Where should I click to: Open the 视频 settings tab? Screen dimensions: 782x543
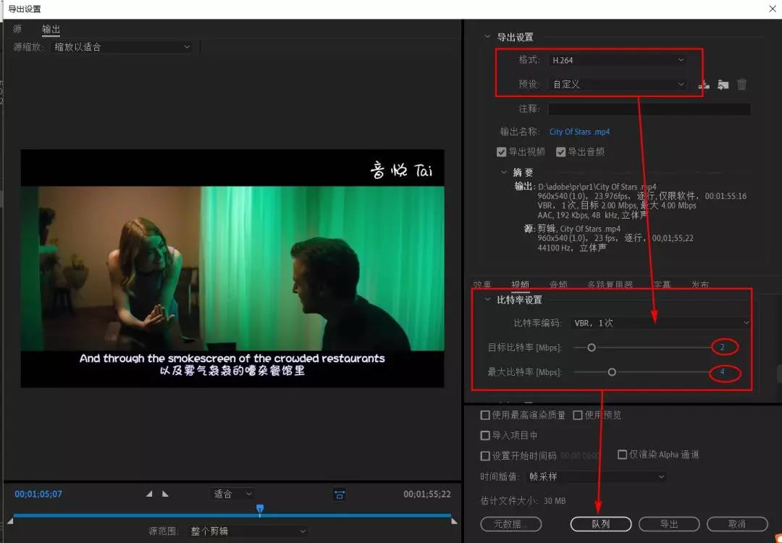tap(520, 285)
